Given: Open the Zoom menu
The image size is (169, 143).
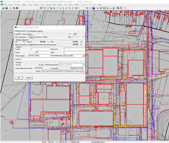Looking at the screenshot, I should click(11, 5).
